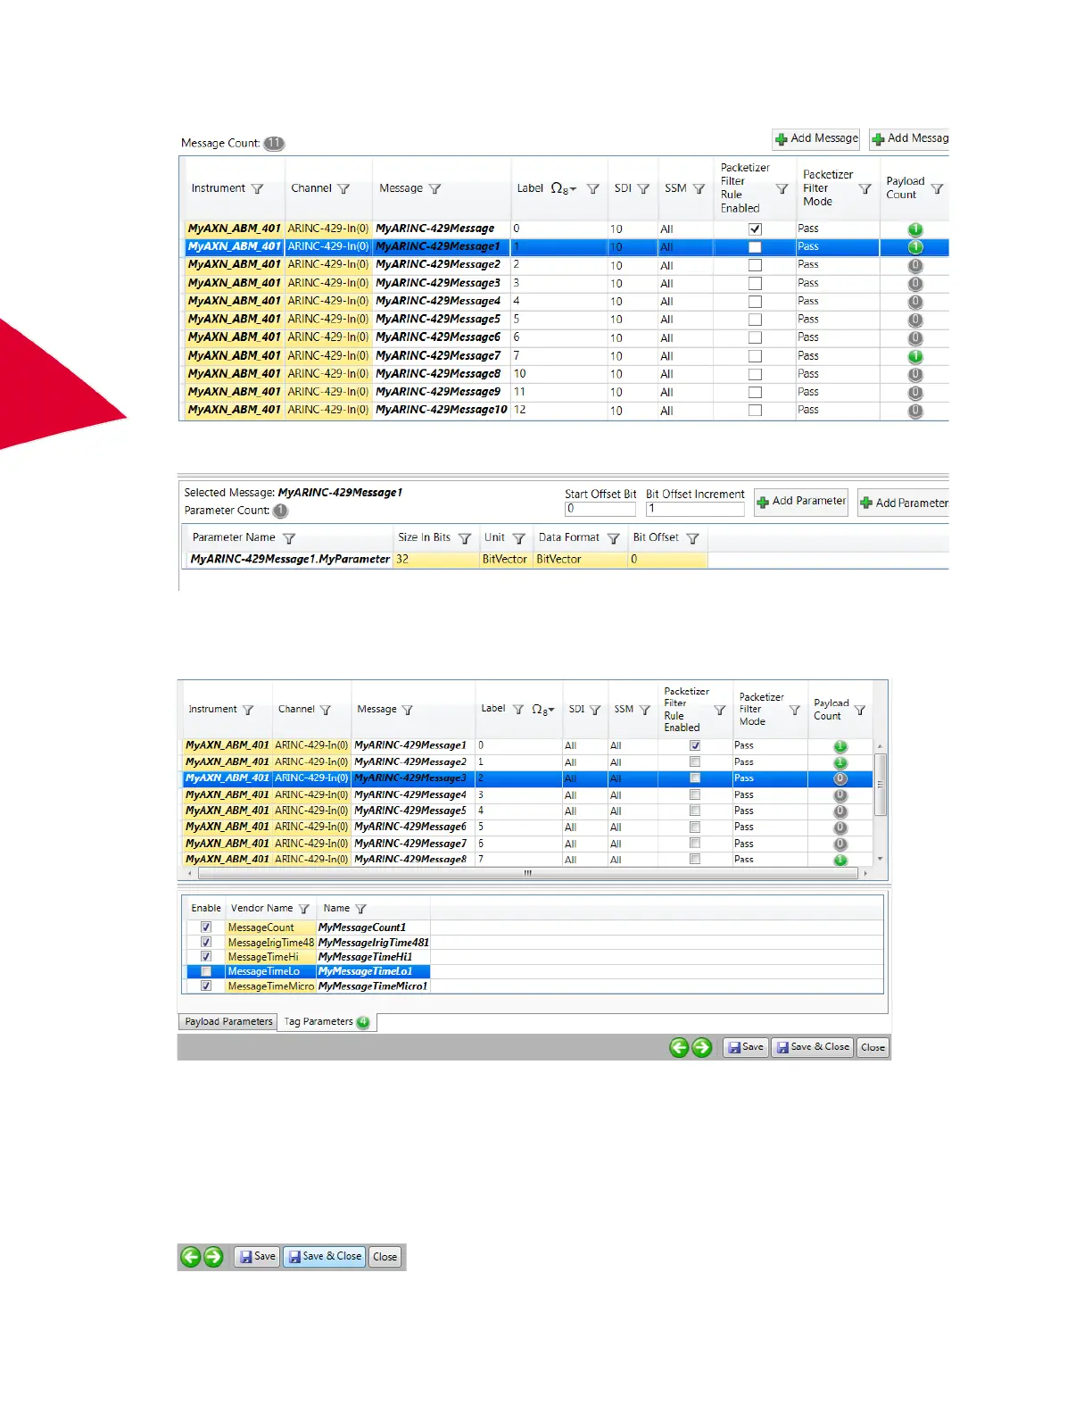
Task: Click the MyMessageCount1 name cell
Action: 373,927
